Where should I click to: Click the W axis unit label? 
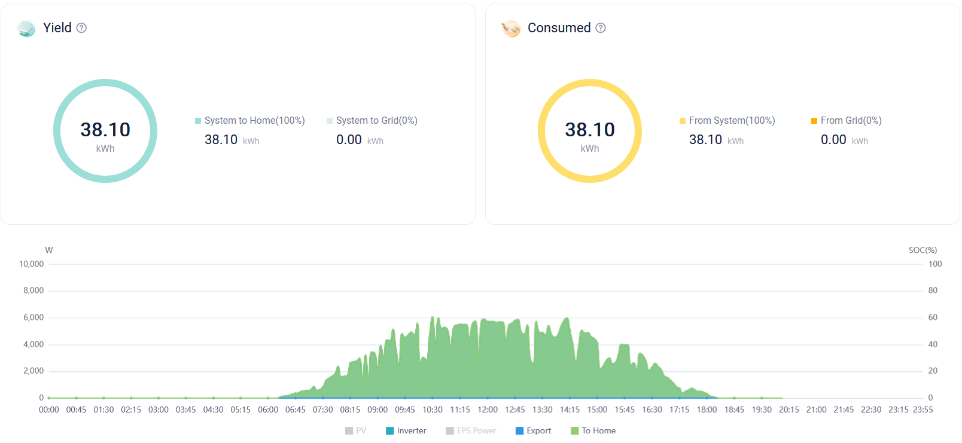click(x=49, y=250)
